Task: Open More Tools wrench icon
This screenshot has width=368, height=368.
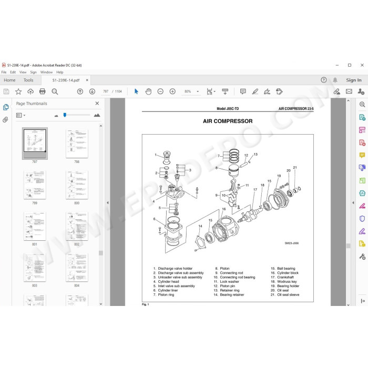Action: [362, 257]
